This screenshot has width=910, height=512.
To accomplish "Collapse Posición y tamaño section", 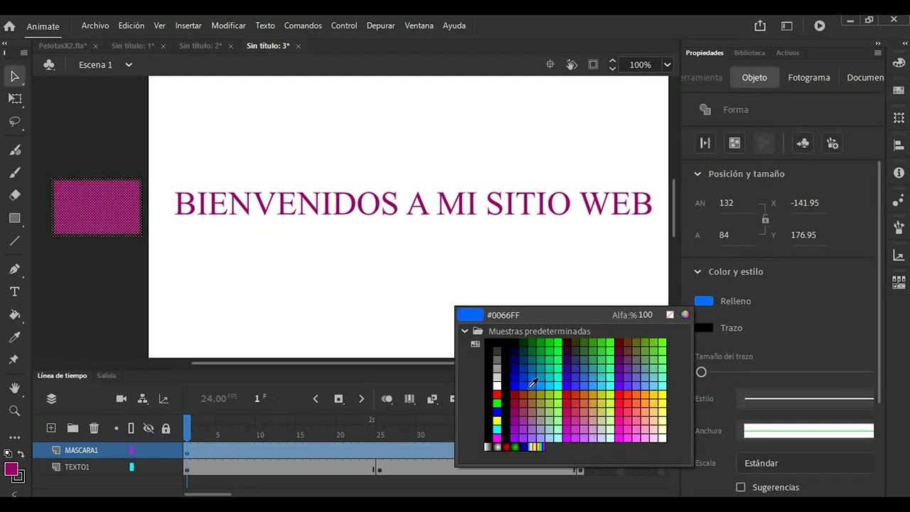I will tap(697, 174).
